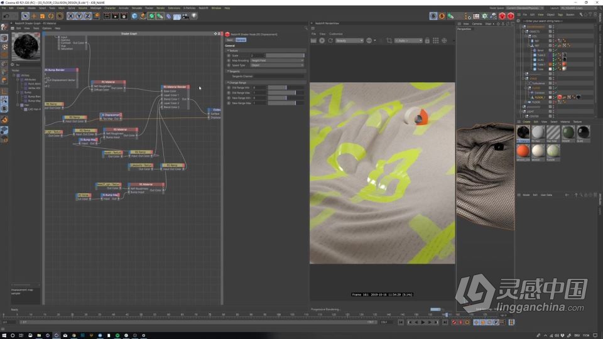Click the Spline pen tool icon
Image resolution: width=603 pixels, height=339 pixels.
click(143, 16)
